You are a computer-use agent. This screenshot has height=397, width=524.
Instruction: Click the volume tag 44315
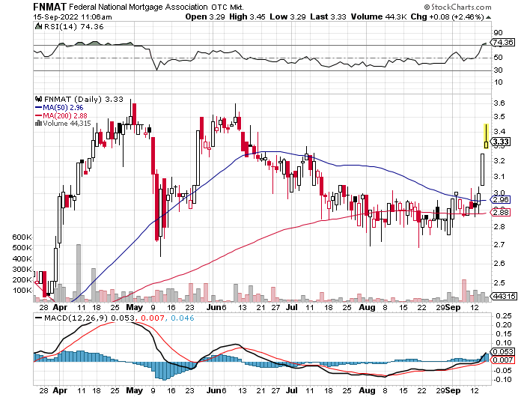503,296
